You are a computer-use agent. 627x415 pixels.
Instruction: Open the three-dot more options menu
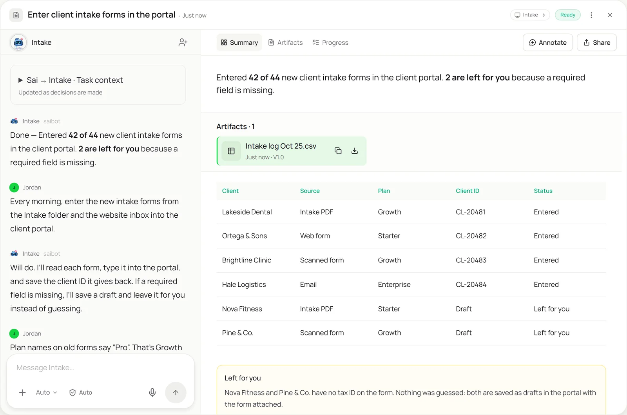[591, 15]
